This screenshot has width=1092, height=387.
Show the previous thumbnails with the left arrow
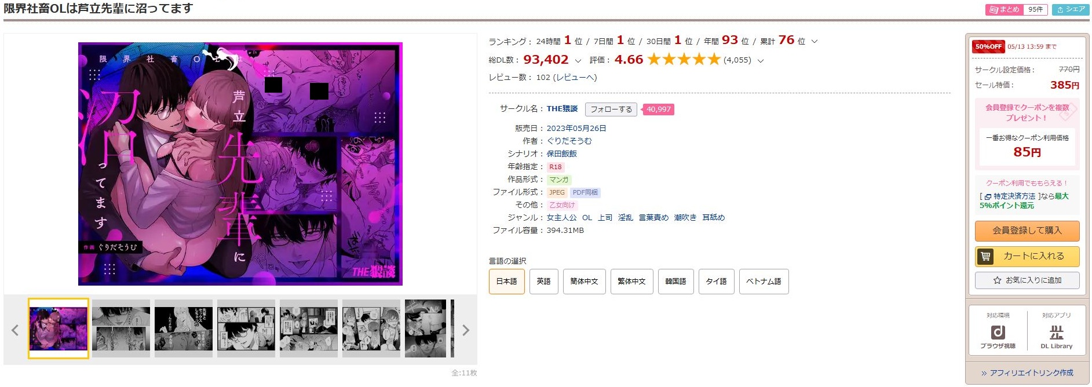15,330
